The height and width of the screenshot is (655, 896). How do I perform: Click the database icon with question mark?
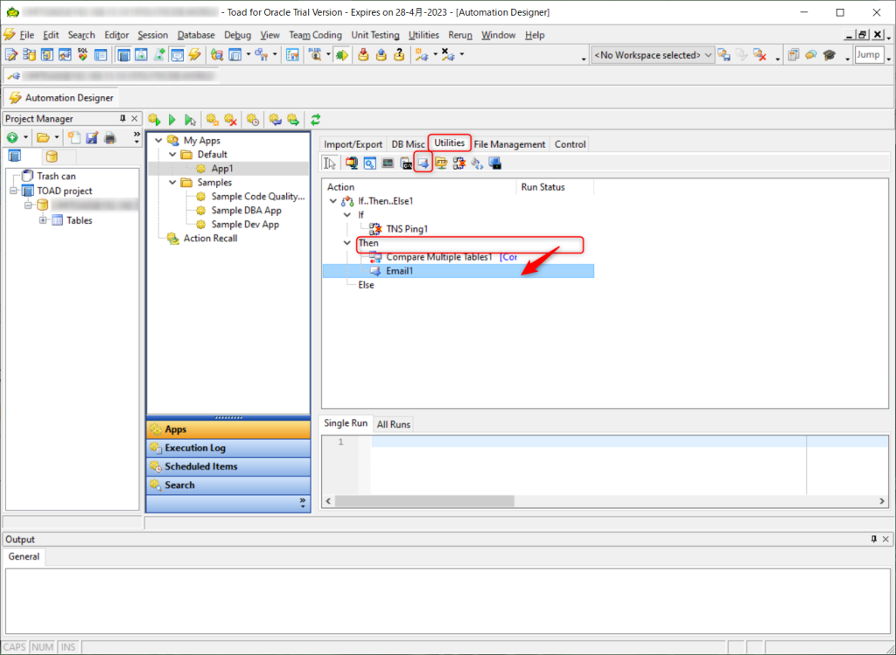point(399,55)
